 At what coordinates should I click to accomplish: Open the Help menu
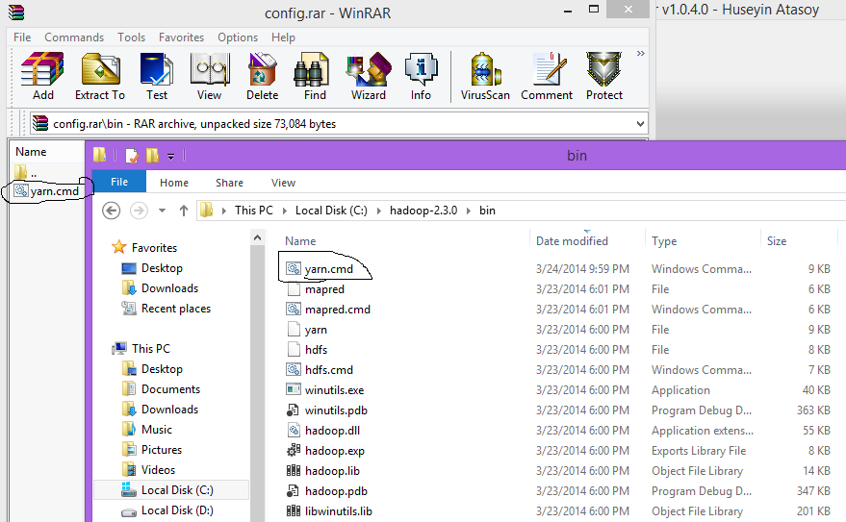coord(283,37)
